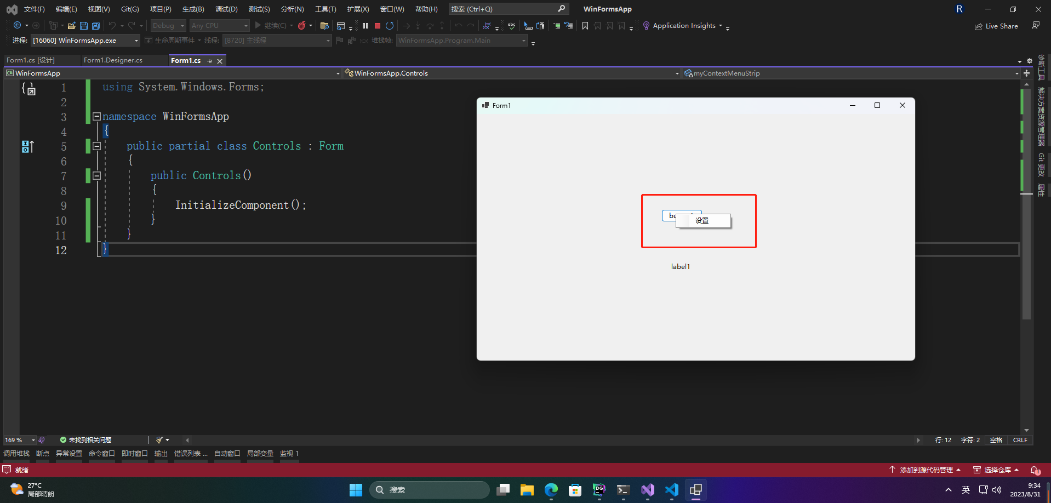1051x503 pixels.
Task: Click the Save All double-disk icon
Action: click(96, 25)
